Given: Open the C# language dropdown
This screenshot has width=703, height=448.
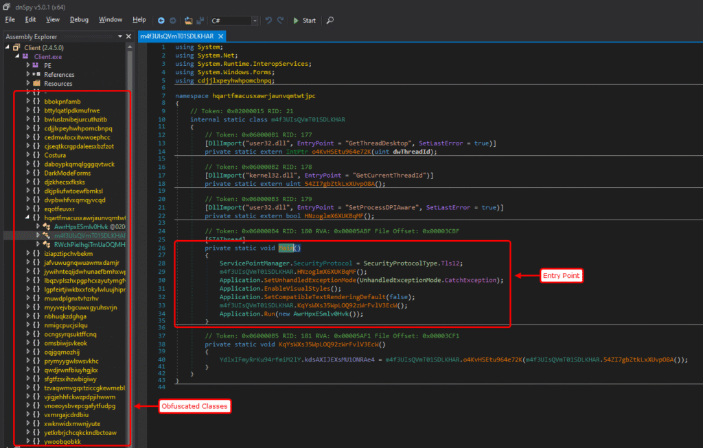Looking at the screenshot, I should point(255,21).
